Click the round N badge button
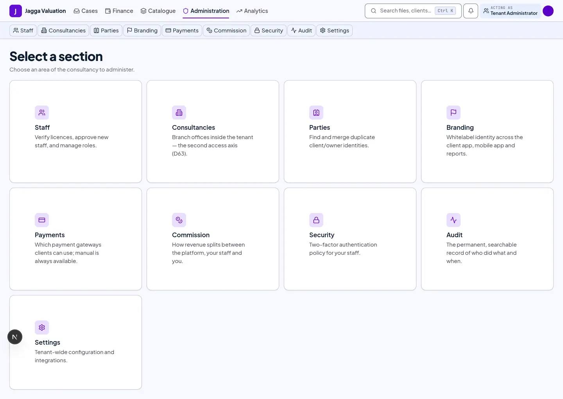The width and height of the screenshot is (563, 399). (x=15, y=337)
